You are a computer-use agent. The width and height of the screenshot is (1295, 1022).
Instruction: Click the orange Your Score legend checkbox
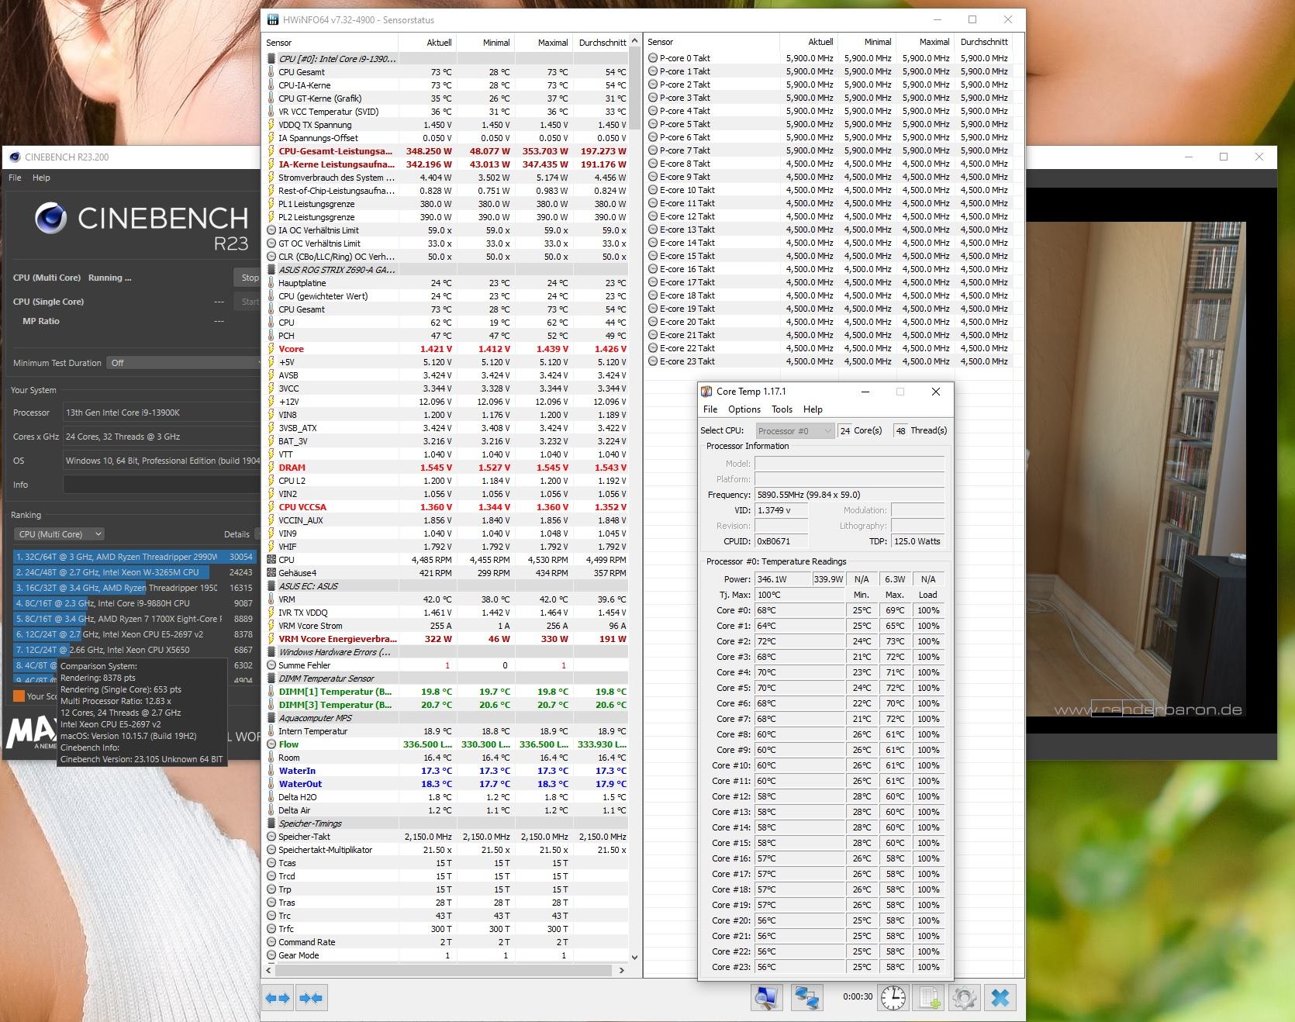19,696
